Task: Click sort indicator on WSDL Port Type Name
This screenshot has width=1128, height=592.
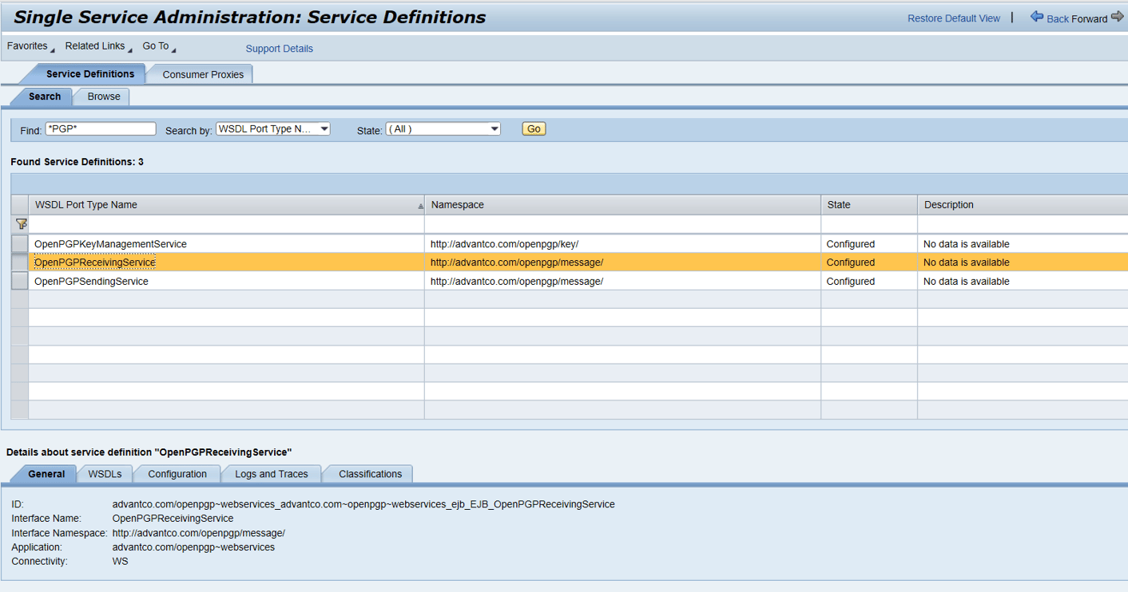Action: pyautogui.click(x=420, y=206)
